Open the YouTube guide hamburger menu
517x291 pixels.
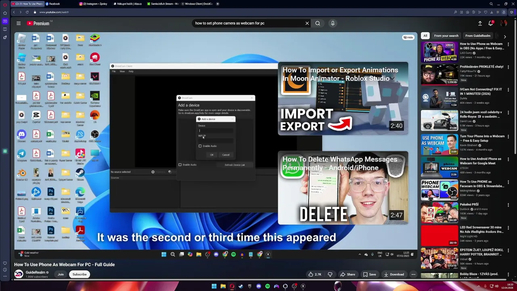19,23
